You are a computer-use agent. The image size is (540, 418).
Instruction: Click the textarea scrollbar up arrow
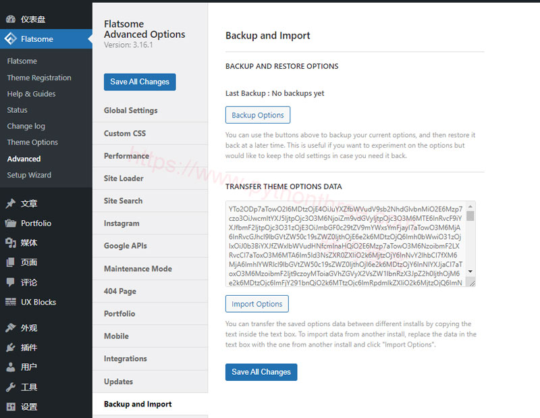(470, 206)
